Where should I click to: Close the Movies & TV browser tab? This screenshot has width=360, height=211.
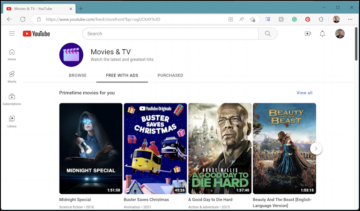point(71,9)
